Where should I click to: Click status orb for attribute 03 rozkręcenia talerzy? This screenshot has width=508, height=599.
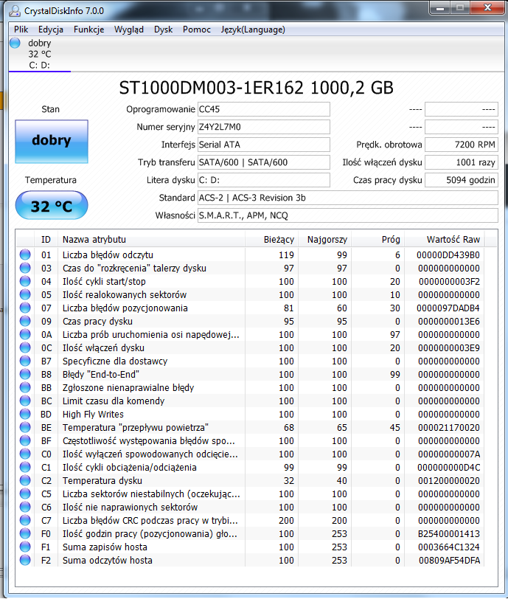(25, 268)
